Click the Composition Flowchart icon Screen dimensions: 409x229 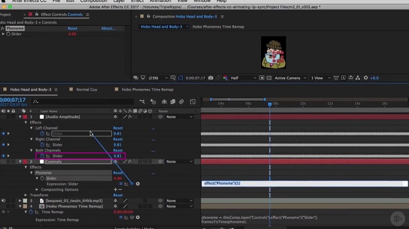click(358, 78)
